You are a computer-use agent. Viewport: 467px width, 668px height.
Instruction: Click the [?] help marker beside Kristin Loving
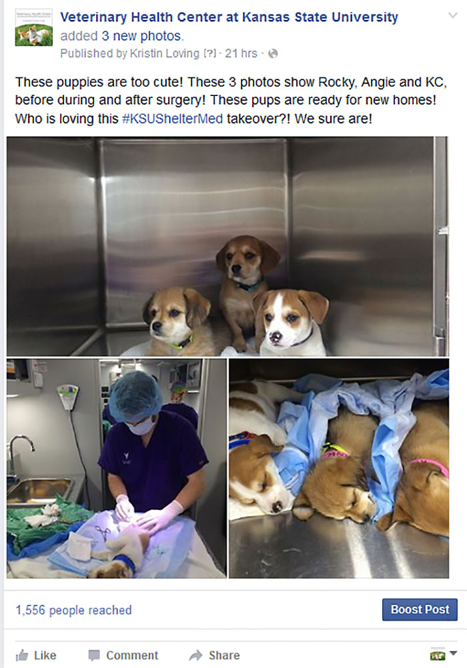click(209, 54)
